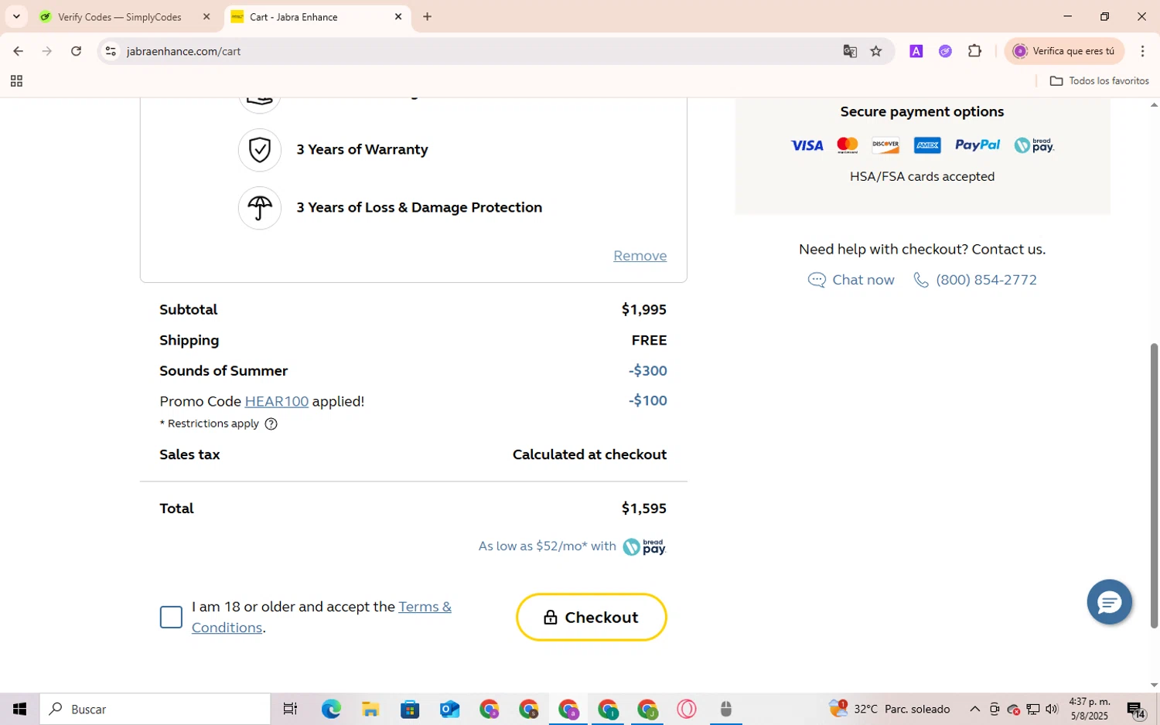
Task: Close the Cart - Jabra Enhance tab
Action: 398,17
